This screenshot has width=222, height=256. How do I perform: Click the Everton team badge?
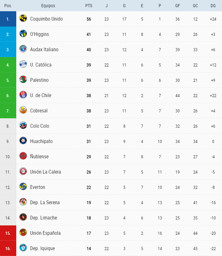tap(23, 187)
